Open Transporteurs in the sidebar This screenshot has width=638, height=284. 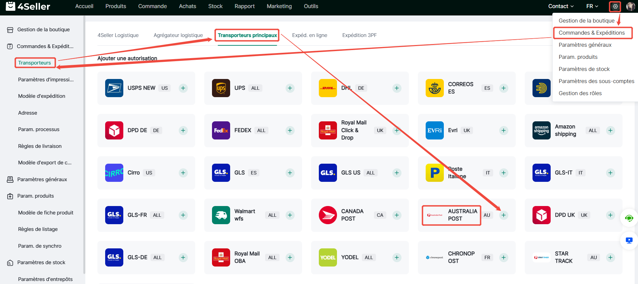(x=35, y=63)
